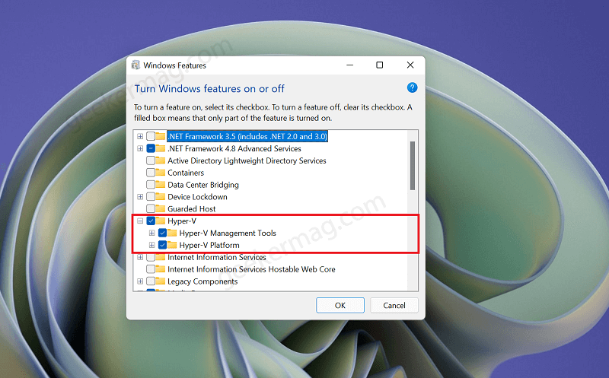Image resolution: width=609 pixels, height=378 pixels.
Task: Click the folder icon beside Containers
Action: click(x=161, y=173)
